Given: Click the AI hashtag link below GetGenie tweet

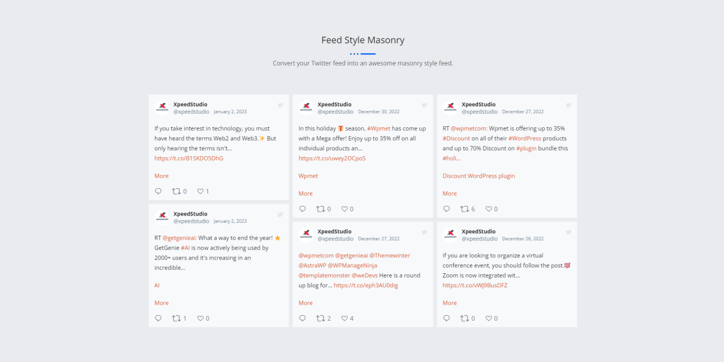Looking at the screenshot, I should pyautogui.click(x=157, y=286).
